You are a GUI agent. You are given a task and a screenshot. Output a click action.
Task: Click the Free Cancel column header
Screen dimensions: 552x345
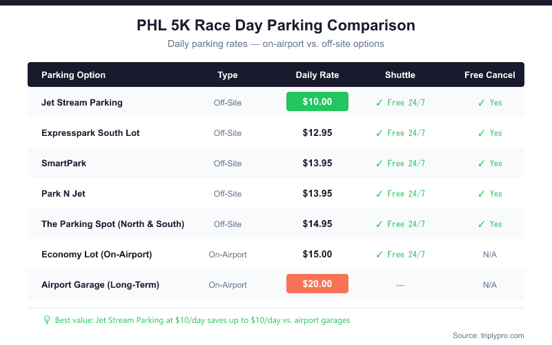(x=490, y=75)
